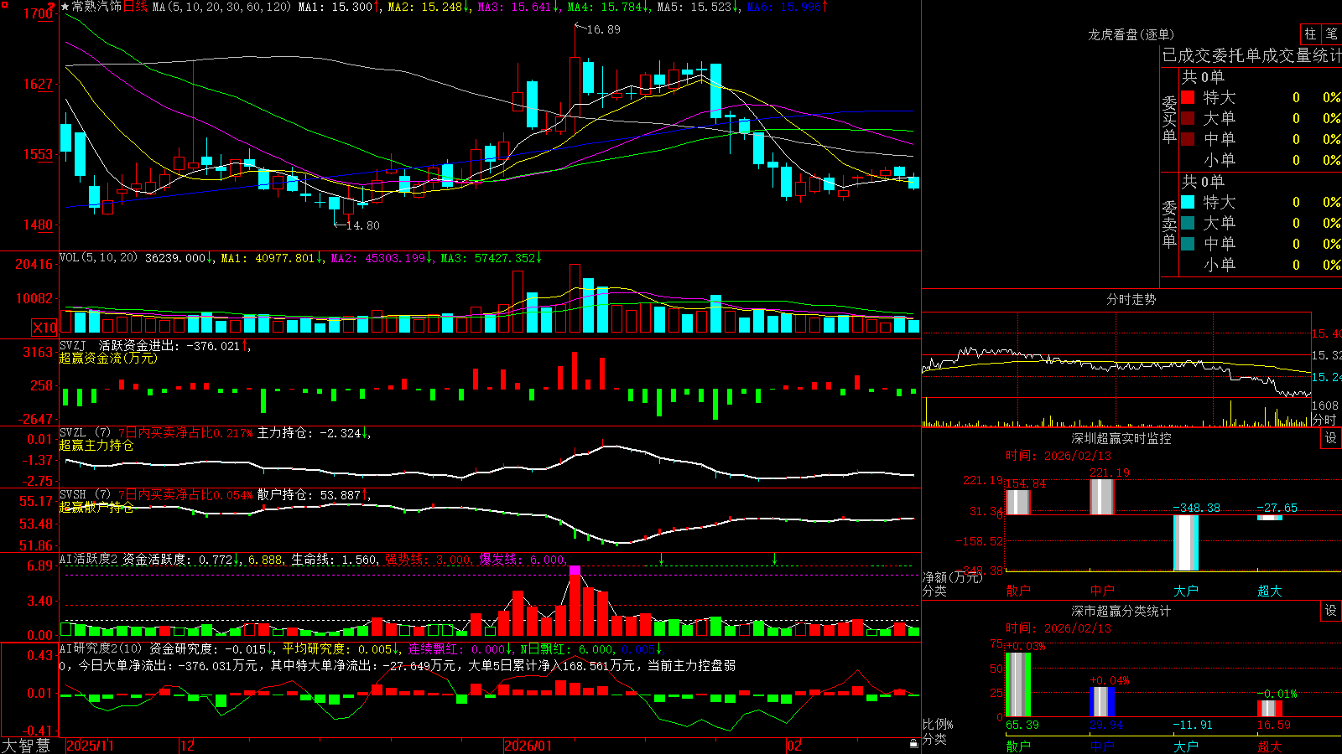Open the SVZL (7) indicator label

click(x=85, y=433)
